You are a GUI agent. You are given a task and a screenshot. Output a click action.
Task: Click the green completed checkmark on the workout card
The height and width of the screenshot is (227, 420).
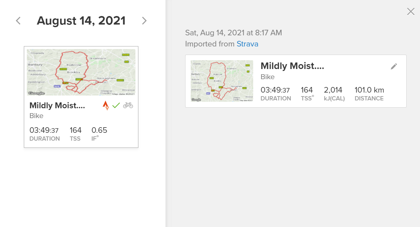point(116,105)
